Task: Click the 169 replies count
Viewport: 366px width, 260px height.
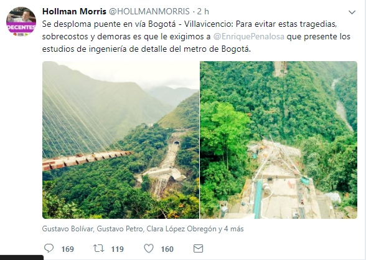Action: (68, 249)
